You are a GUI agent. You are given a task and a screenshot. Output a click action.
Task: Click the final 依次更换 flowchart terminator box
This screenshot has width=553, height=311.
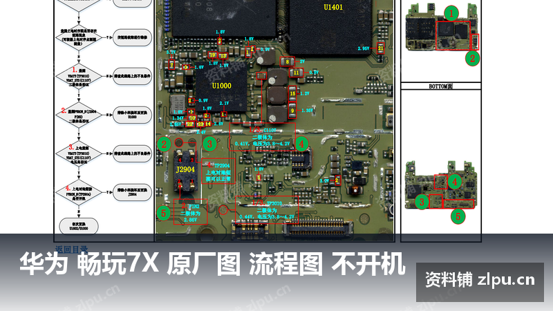(79, 226)
